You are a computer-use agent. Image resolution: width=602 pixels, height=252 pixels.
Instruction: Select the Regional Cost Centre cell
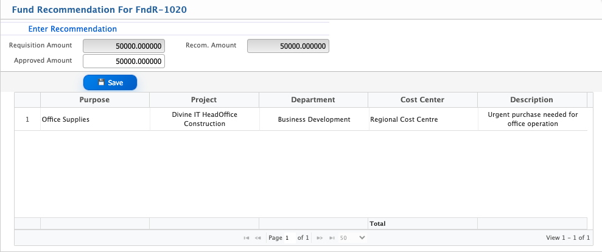(423, 119)
